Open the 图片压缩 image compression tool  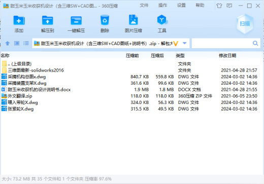(134, 20)
